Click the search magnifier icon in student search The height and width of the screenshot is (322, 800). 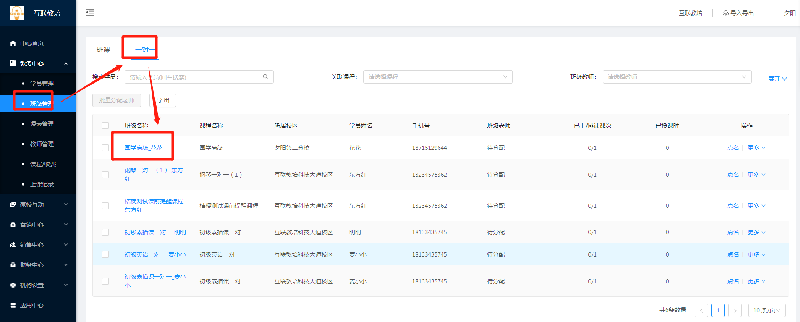266,77
